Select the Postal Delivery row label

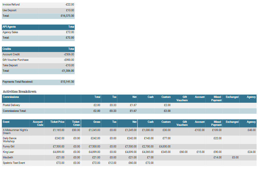pos(12,105)
